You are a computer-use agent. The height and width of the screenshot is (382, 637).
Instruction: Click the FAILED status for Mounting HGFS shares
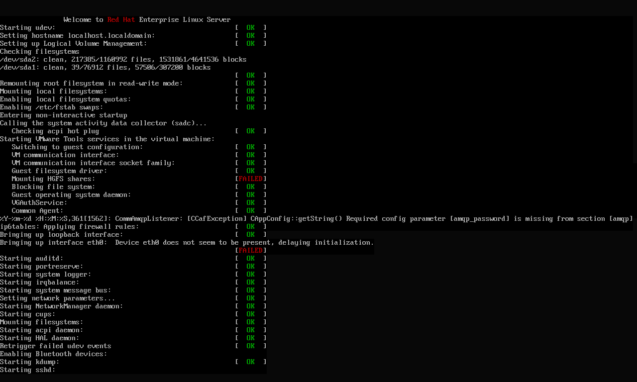point(250,179)
